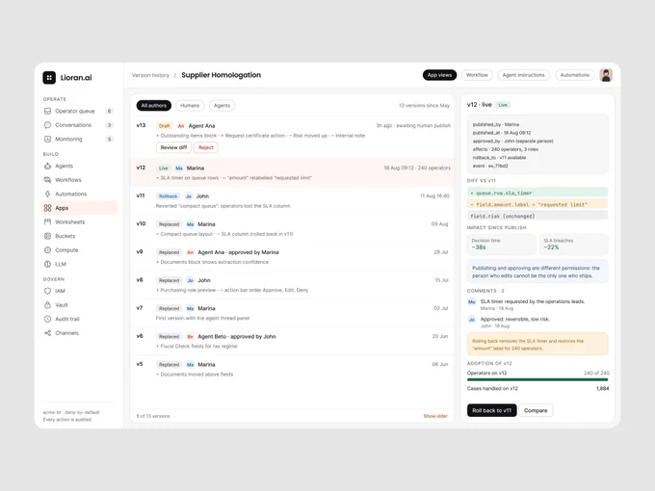This screenshot has height=491, width=655.
Task: Click the green queue.row.sla_timer diff line
Action: [537, 193]
